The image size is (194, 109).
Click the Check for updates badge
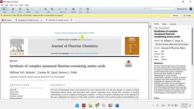coord(129,64)
